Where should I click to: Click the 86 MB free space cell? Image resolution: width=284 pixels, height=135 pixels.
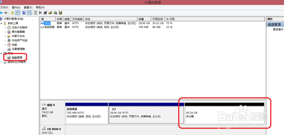coord(156,27)
